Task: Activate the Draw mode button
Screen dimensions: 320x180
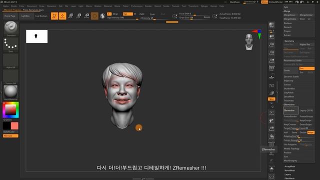Action: (x=62, y=16)
